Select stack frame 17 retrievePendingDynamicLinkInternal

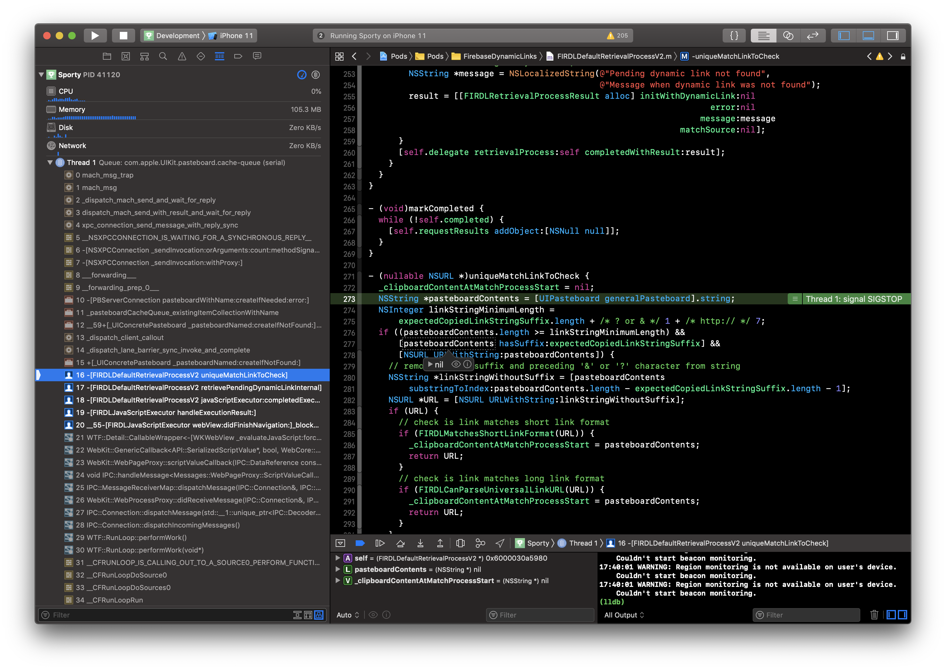point(198,387)
